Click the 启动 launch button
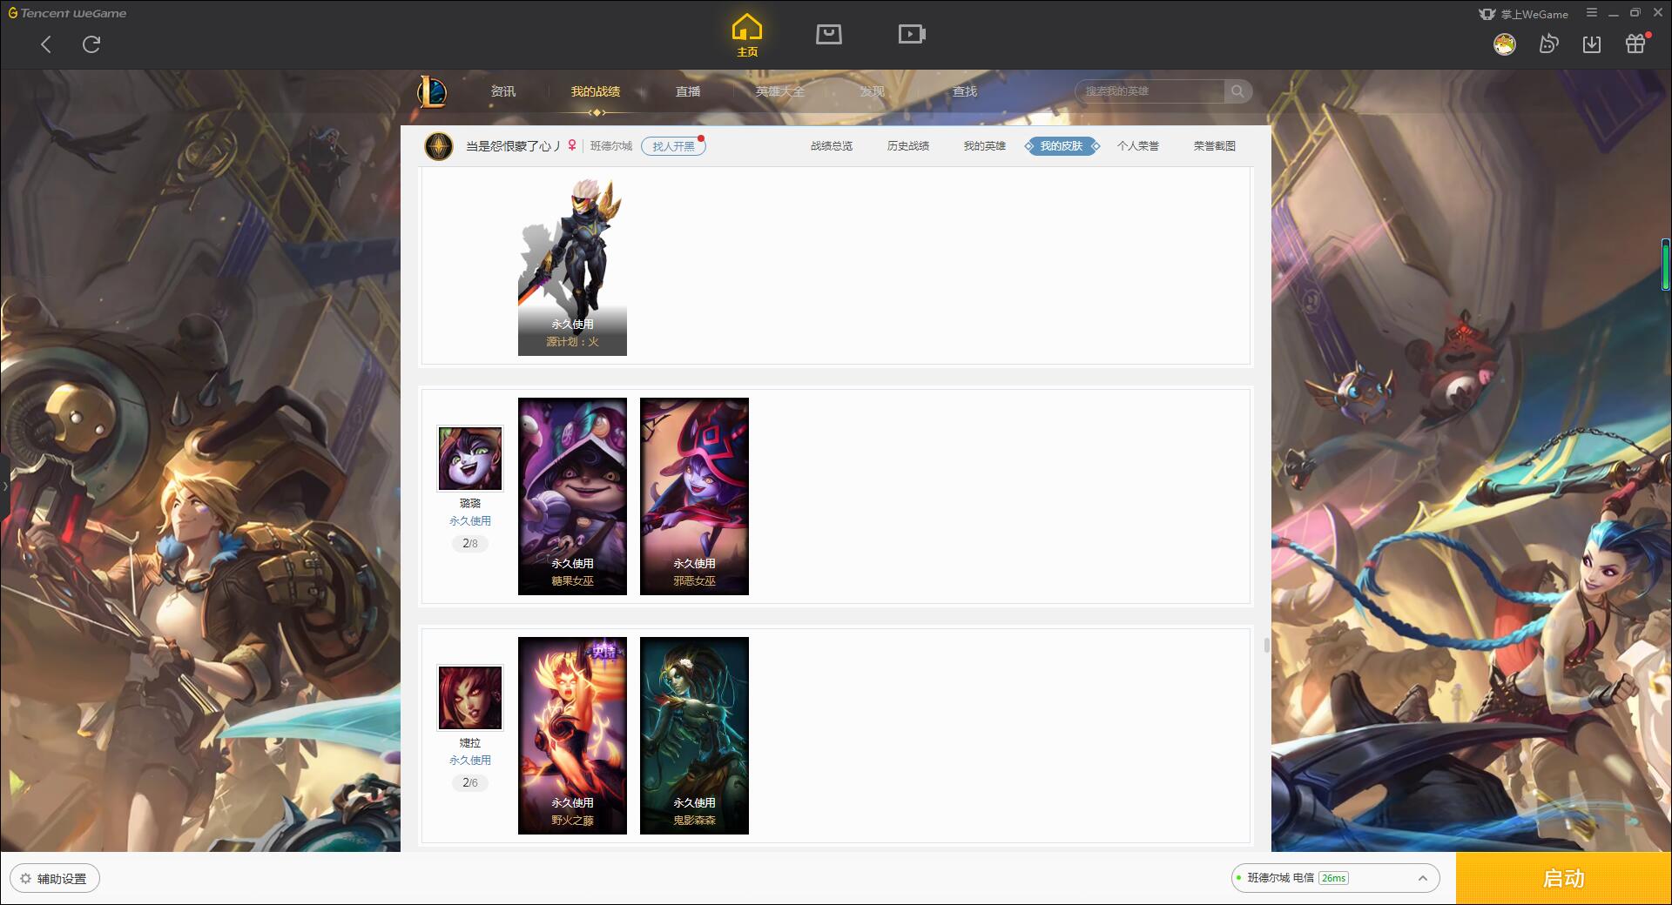Viewport: 1672px width, 905px height. [1564, 879]
